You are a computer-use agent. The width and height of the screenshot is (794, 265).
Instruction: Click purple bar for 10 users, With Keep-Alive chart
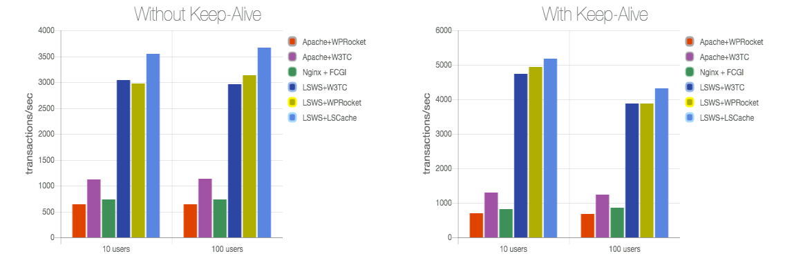click(x=491, y=215)
